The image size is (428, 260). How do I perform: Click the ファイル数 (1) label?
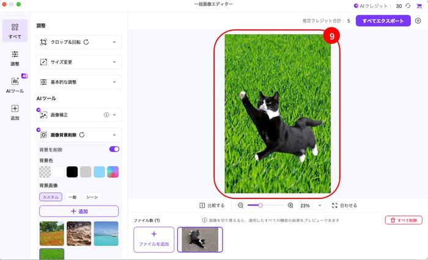tap(147, 220)
